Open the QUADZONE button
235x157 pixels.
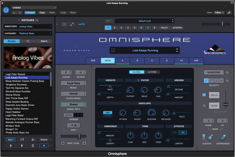214,72
